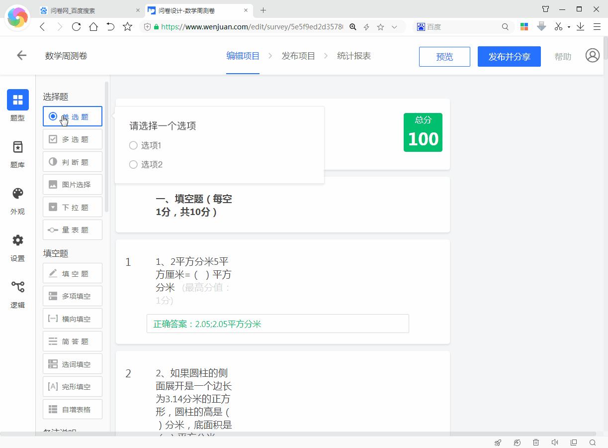Select radio option 选项1

coord(133,145)
